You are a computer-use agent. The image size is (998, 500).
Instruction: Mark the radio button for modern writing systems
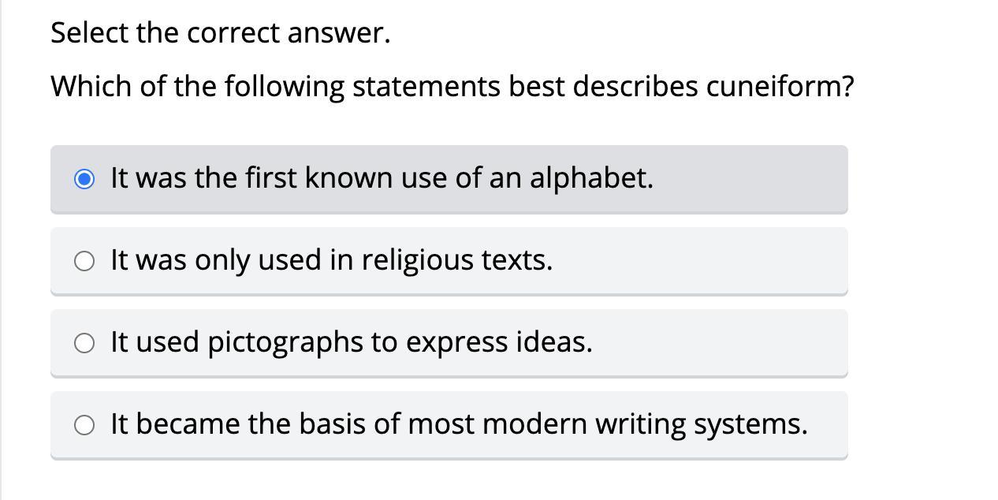pos(84,425)
